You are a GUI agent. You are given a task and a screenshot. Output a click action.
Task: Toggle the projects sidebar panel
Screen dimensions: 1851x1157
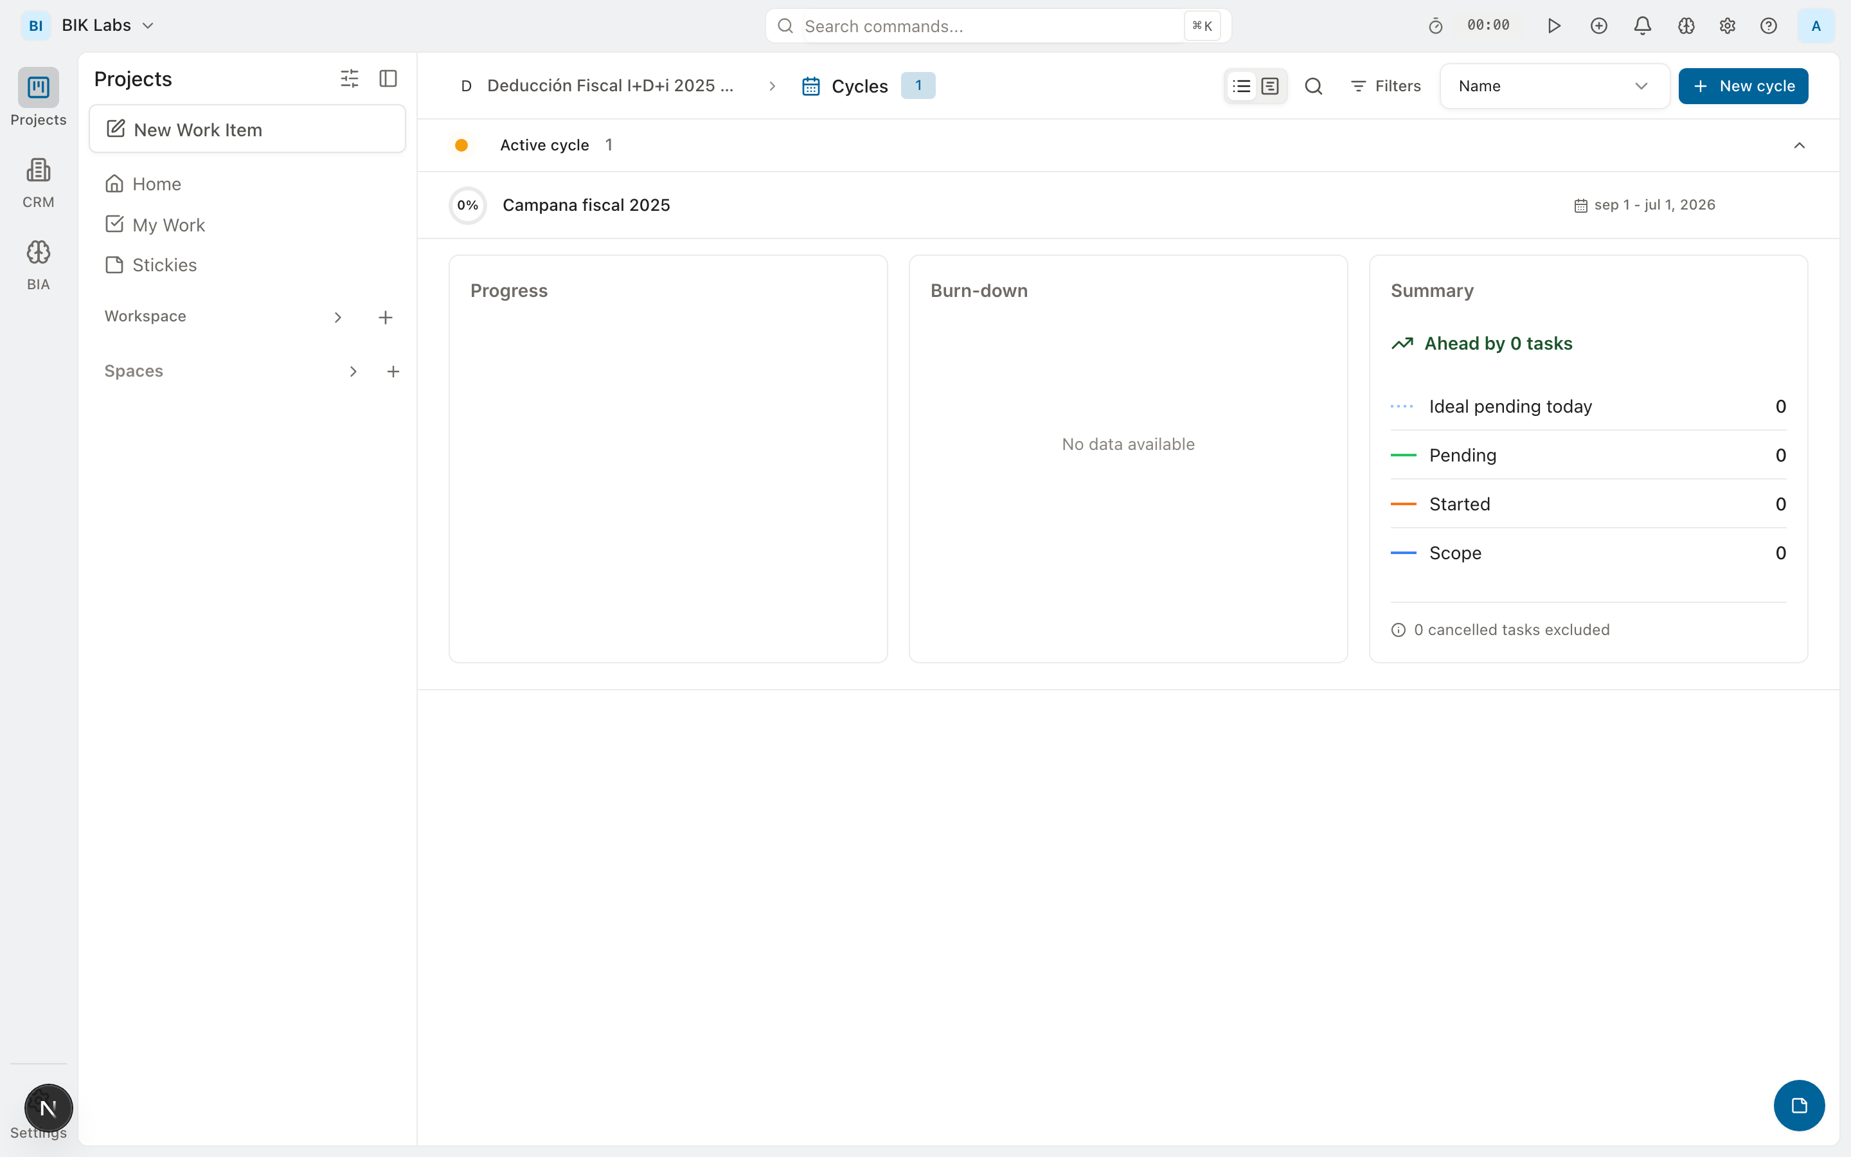(x=389, y=78)
